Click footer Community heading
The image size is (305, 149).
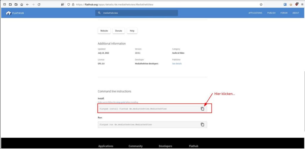[x=136, y=146]
